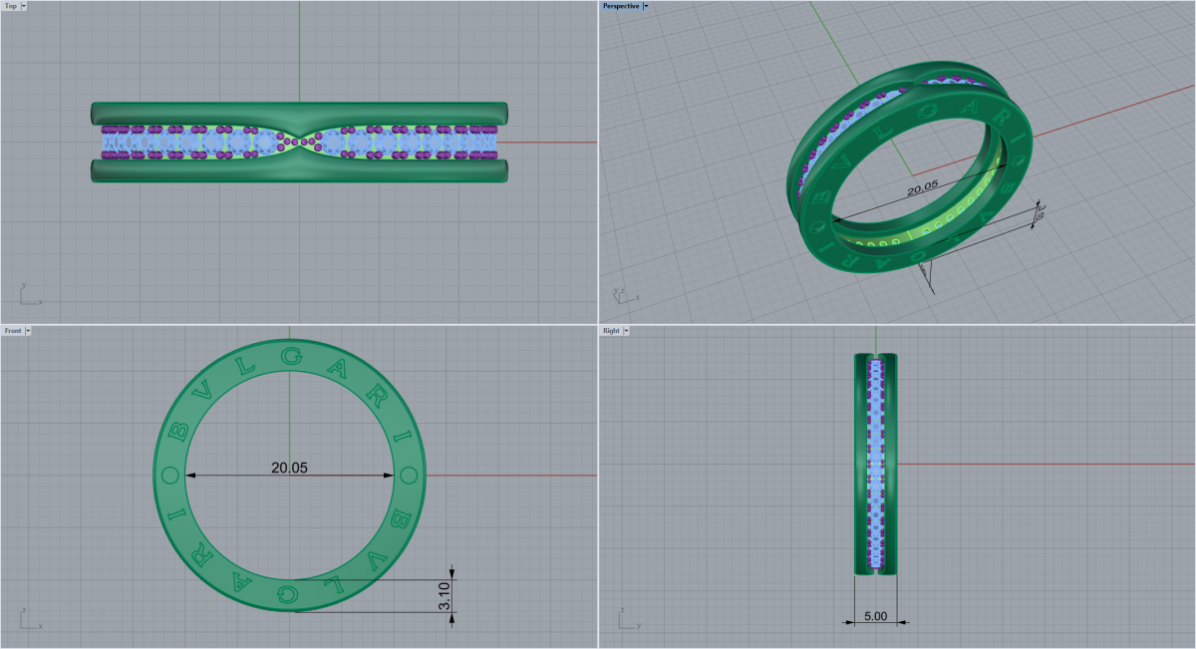Click the axis icon in the Top viewport
Image resolution: width=1196 pixels, height=649 pixels.
(x=28, y=294)
